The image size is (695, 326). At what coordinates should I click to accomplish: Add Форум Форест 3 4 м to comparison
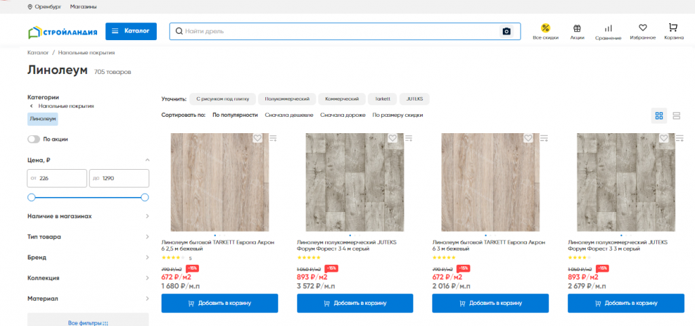point(408,139)
